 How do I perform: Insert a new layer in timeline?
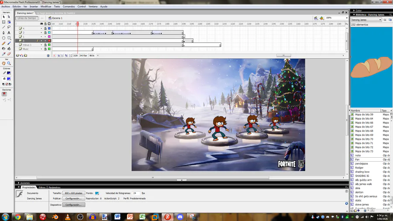[17, 55]
